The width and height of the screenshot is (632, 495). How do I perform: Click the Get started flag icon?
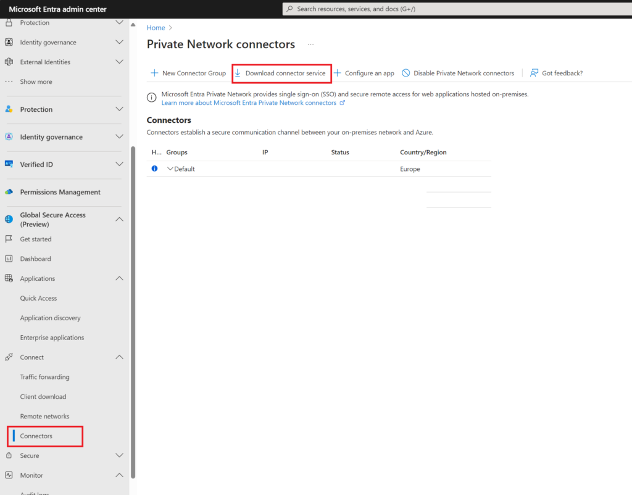coord(9,239)
